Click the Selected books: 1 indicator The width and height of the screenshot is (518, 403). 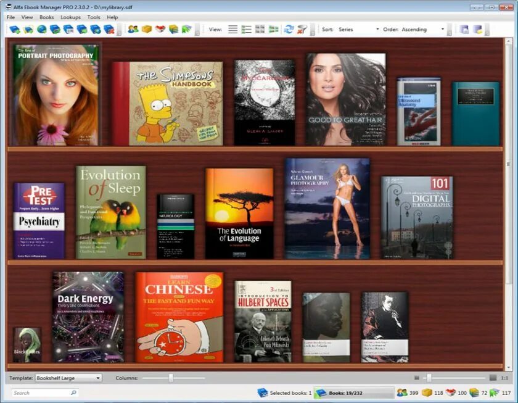coord(284,393)
